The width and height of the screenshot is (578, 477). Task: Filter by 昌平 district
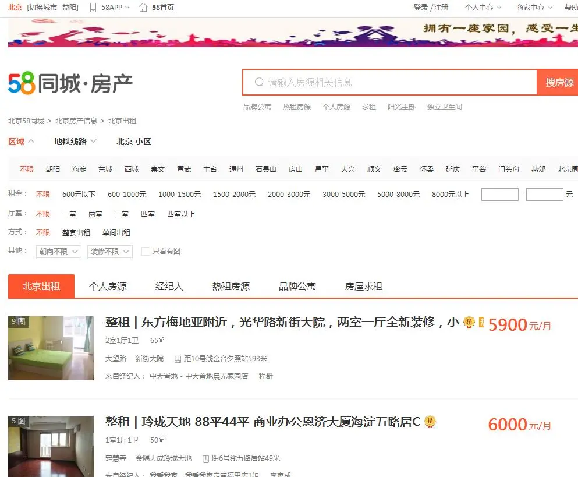click(x=322, y=169)
